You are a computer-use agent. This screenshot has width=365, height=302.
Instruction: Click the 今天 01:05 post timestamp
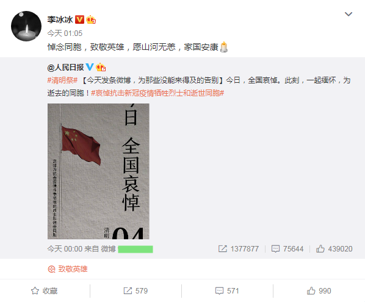65,33
